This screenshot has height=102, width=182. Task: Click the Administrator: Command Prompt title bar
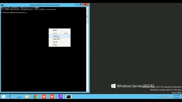point(45,5)
